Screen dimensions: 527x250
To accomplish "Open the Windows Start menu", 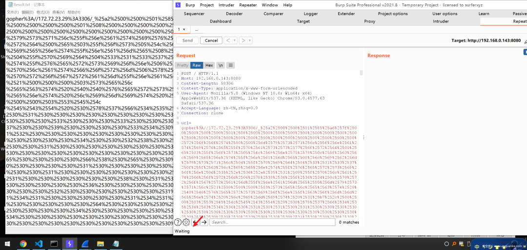I will click(x=7, y=244).
